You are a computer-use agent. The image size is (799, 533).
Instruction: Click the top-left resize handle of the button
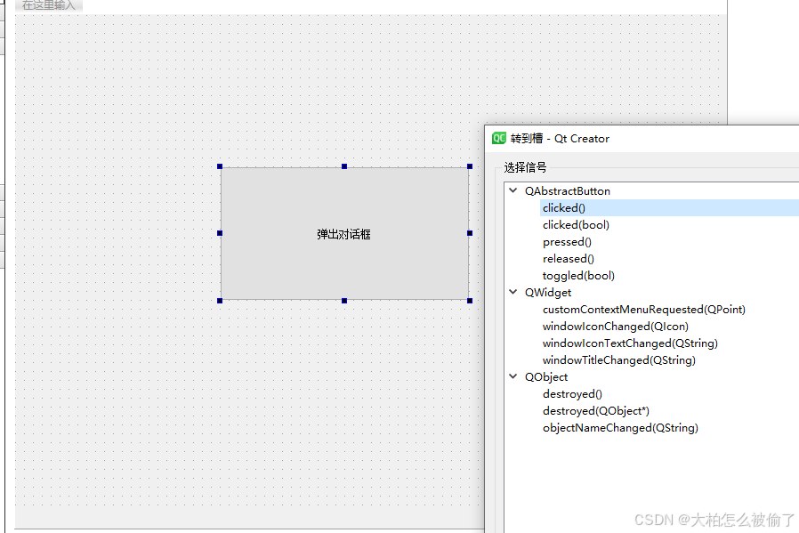pyautogui.click(x=220, y=166)
